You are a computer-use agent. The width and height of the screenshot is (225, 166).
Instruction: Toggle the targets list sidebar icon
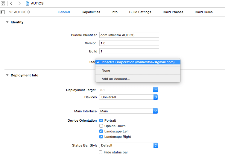pos(3,12)
